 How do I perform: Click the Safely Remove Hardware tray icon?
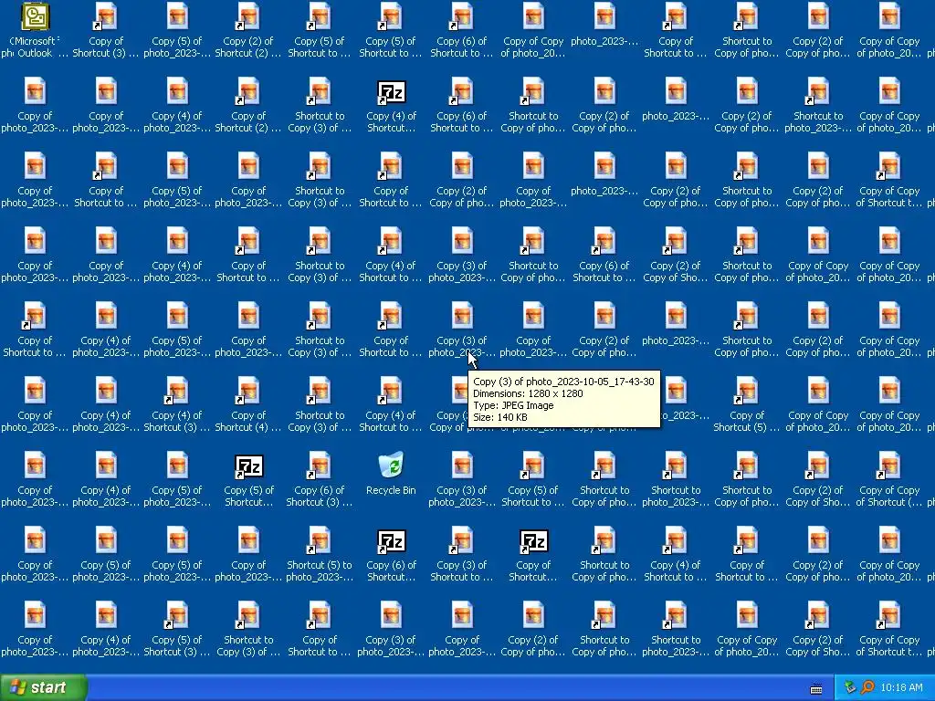point(850,687)
